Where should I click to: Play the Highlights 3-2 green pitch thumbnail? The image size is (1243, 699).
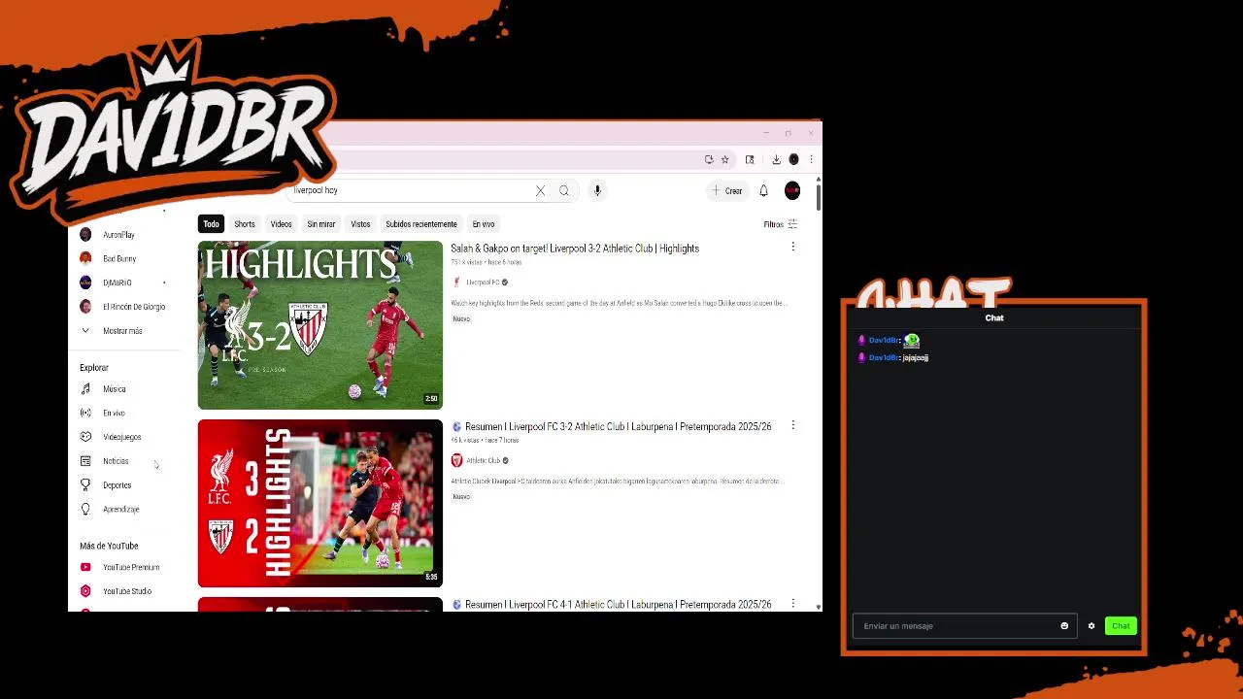tap(320, 325)
